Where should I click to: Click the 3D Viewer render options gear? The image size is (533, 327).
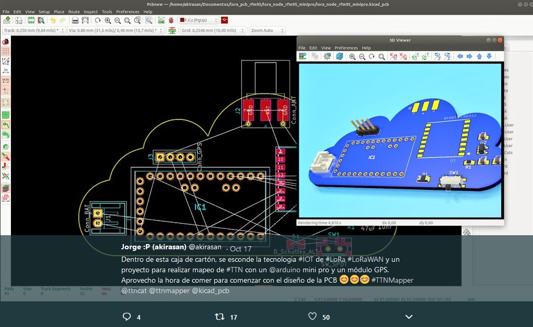(x=327, y=56)
